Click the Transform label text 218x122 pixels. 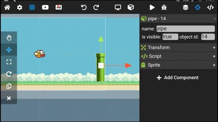159,47
